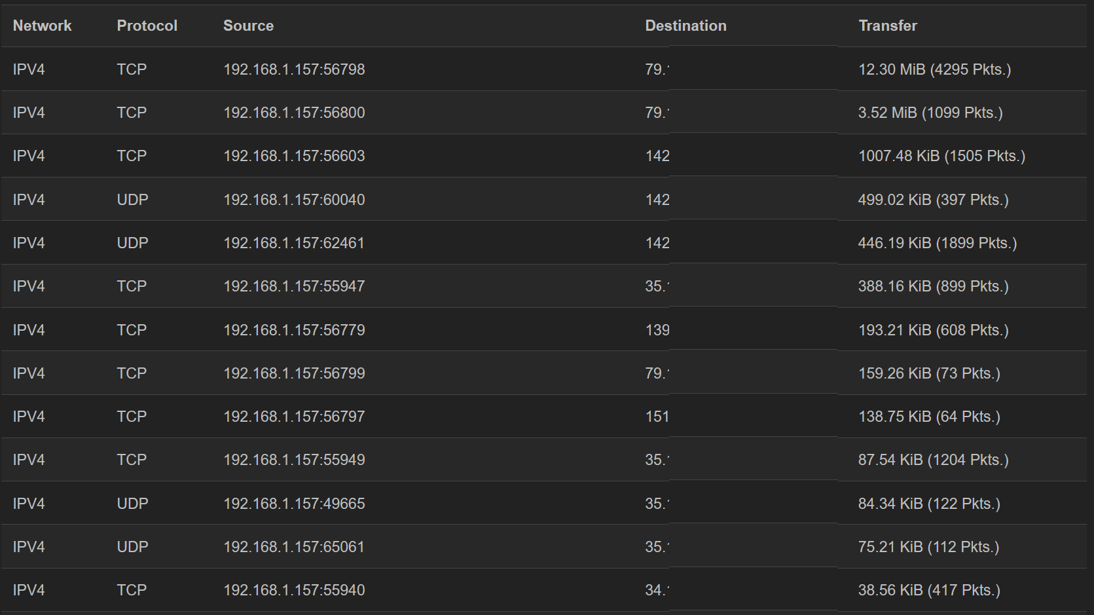The height and width of the screenshot is (615, 1094).
Task: Select source 192.168.1.157:55949
Action: (294, 460)
